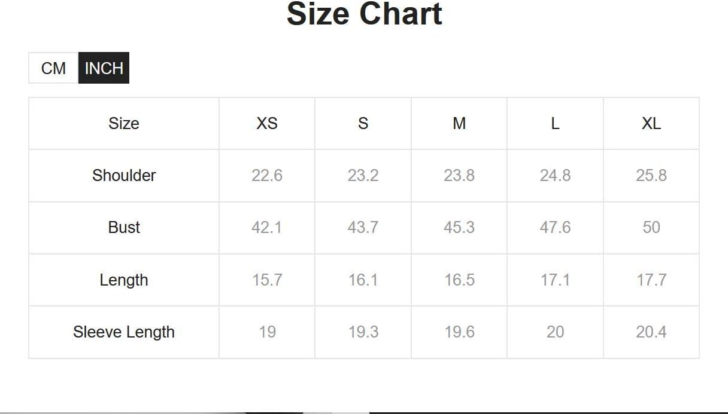Screen dimensions: 728x414
Task: Select L length value 17.1
Action: 555,280
